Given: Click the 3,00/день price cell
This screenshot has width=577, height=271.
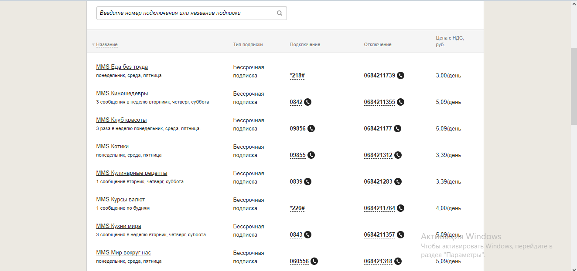Looking at the screenshot, I should 448,76.
